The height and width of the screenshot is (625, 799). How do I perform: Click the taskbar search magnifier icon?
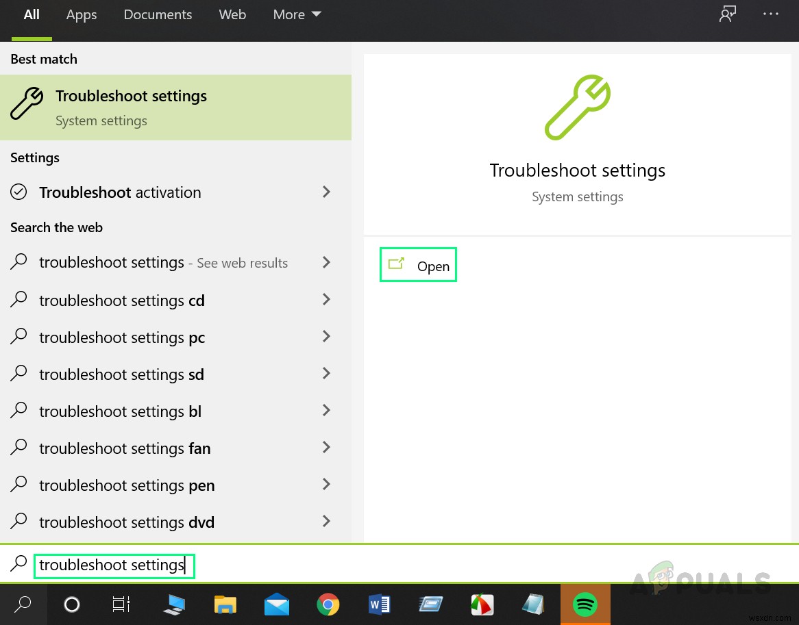pos(23,604)
